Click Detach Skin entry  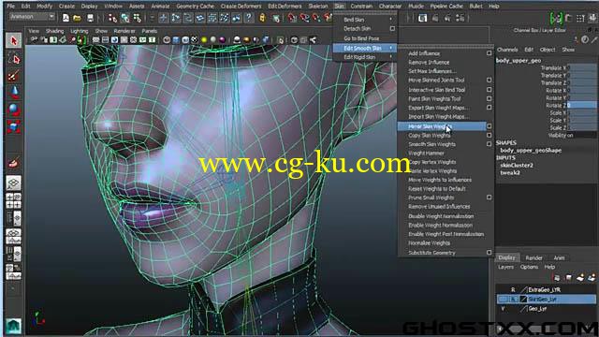click(357, 29)
